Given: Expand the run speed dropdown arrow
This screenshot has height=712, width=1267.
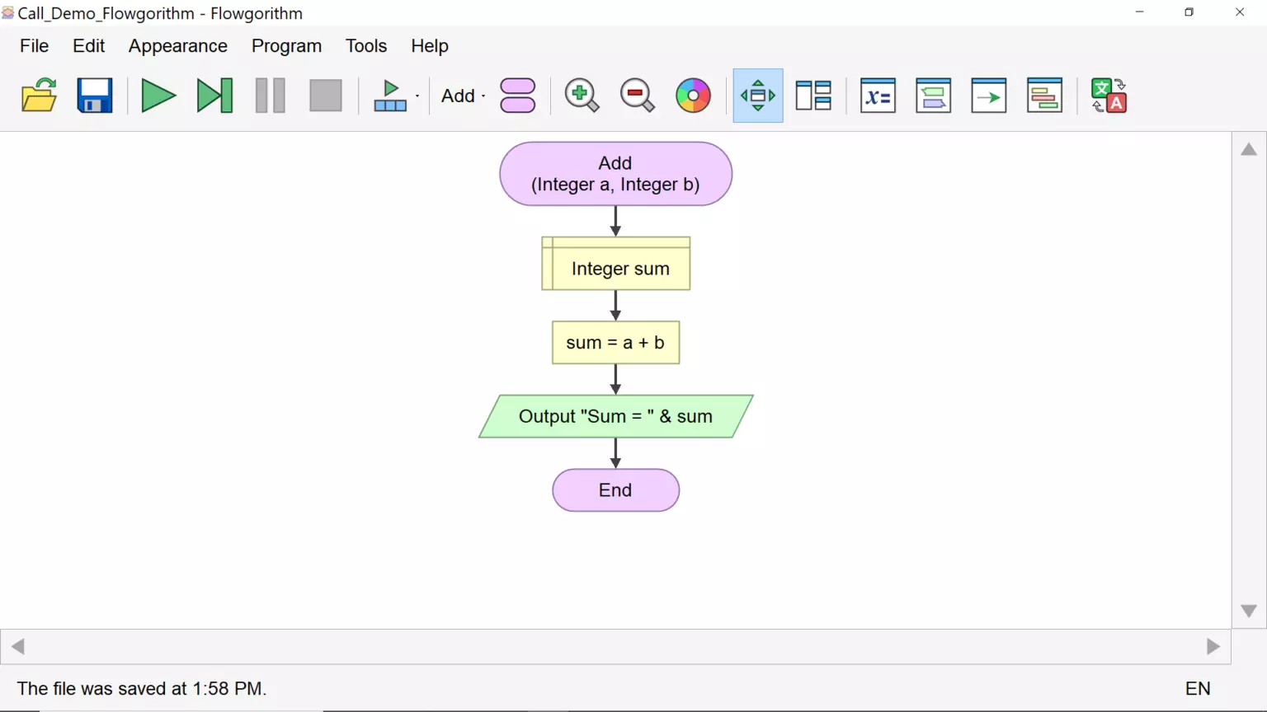Looking at the screenshot, I should point(417,96).
